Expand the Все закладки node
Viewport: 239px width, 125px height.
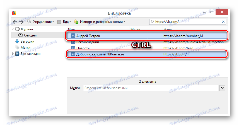coord(13,53)
